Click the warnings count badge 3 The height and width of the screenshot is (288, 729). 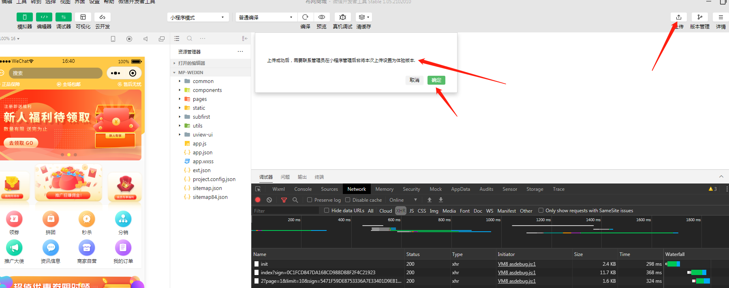[713, 189]
